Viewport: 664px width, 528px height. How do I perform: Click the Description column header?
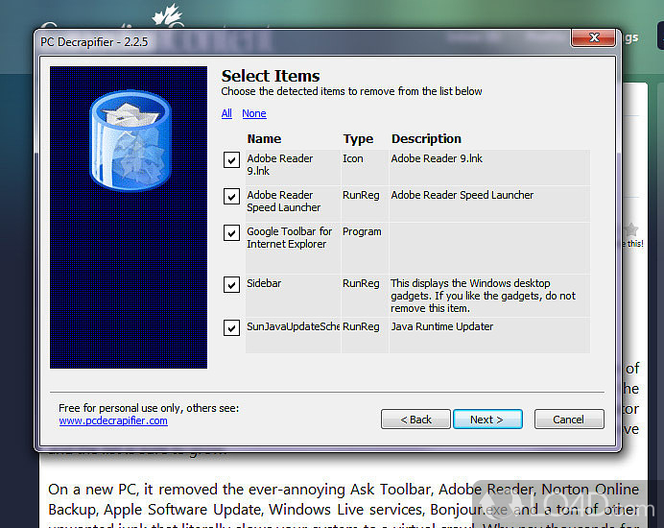pyautogui.click(x=426, y=139)
